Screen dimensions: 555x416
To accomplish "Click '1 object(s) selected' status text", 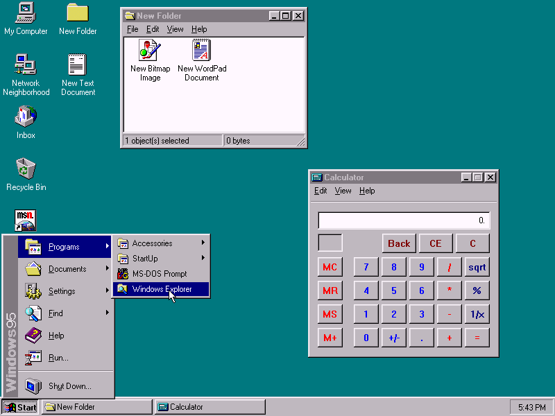I will click(157, 141).
